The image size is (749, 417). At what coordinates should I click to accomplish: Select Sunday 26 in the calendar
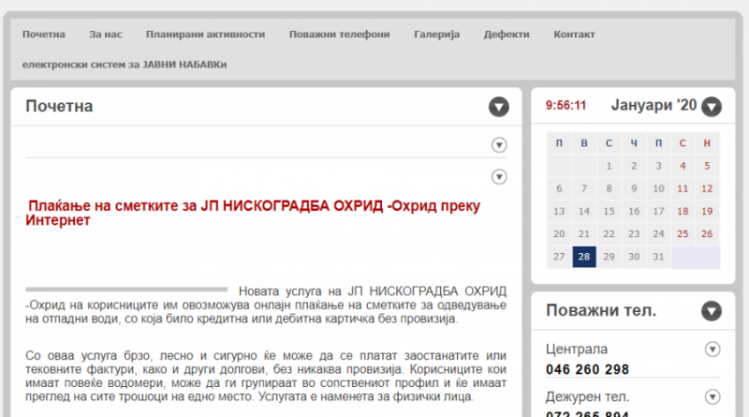tap(707, 234)
